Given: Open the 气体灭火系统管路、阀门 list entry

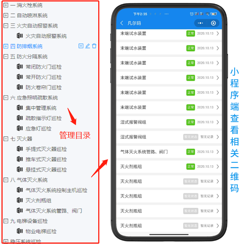Looking at the screenshot, I should point(169,152).
